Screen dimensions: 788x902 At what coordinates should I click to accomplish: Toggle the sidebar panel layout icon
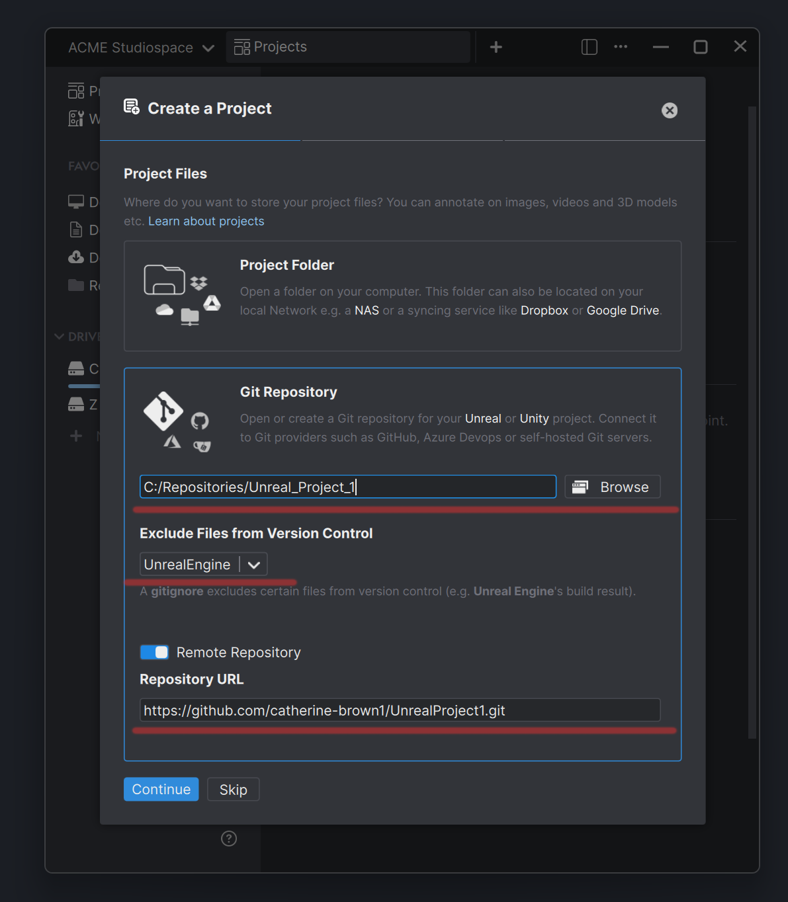[589, 47]
